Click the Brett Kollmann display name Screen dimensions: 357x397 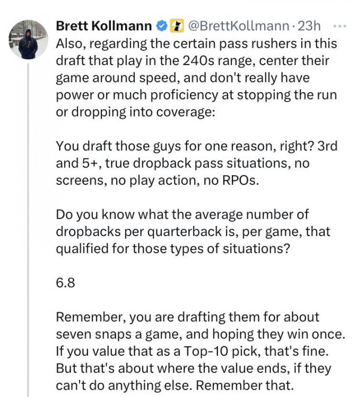point(104,25)
